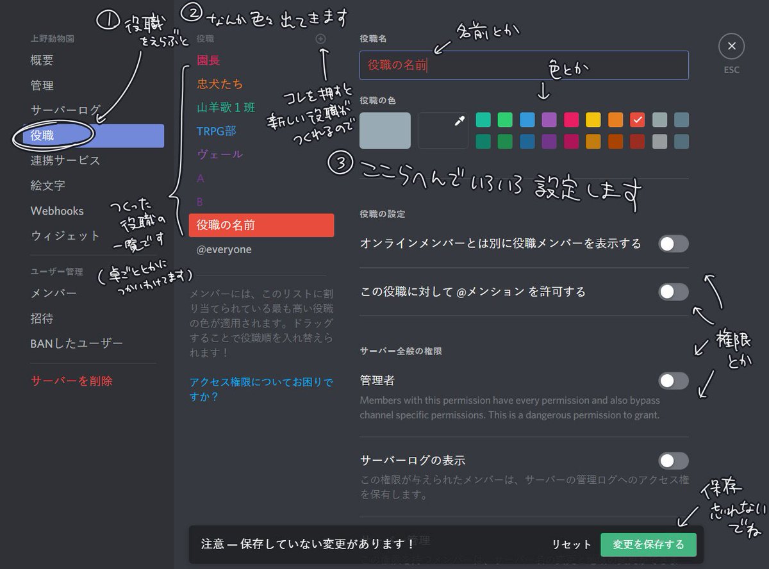Viewport: 769px width, 569px height.
Task: Click the plus icon to add a new role
Action: (x=321, y=39)
